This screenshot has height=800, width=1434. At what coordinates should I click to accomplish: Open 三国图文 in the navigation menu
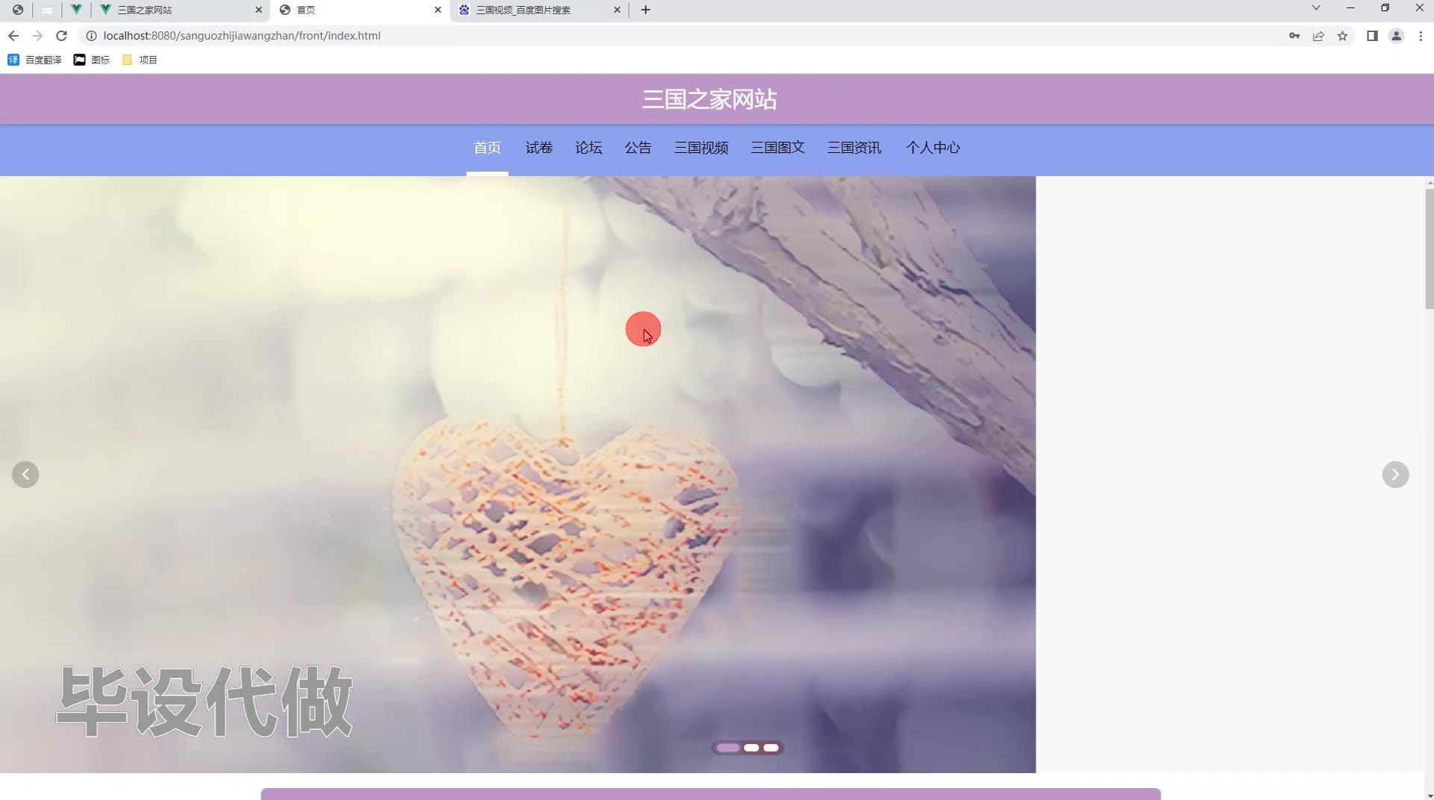(777, 148)
